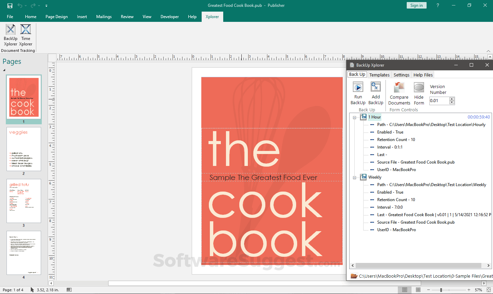
Task: Toggle two-page spread view in the status bar
Action: tap(418, 290)
